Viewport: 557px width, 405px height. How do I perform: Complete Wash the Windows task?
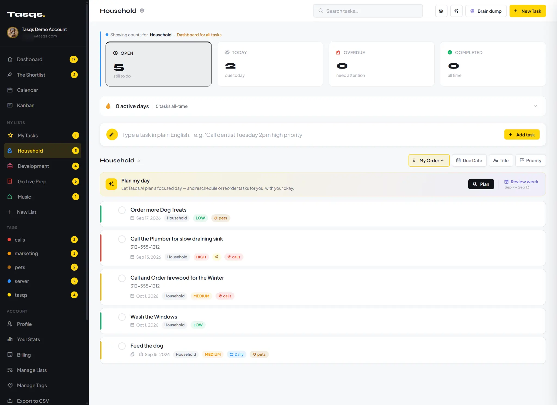coord(122,317)
